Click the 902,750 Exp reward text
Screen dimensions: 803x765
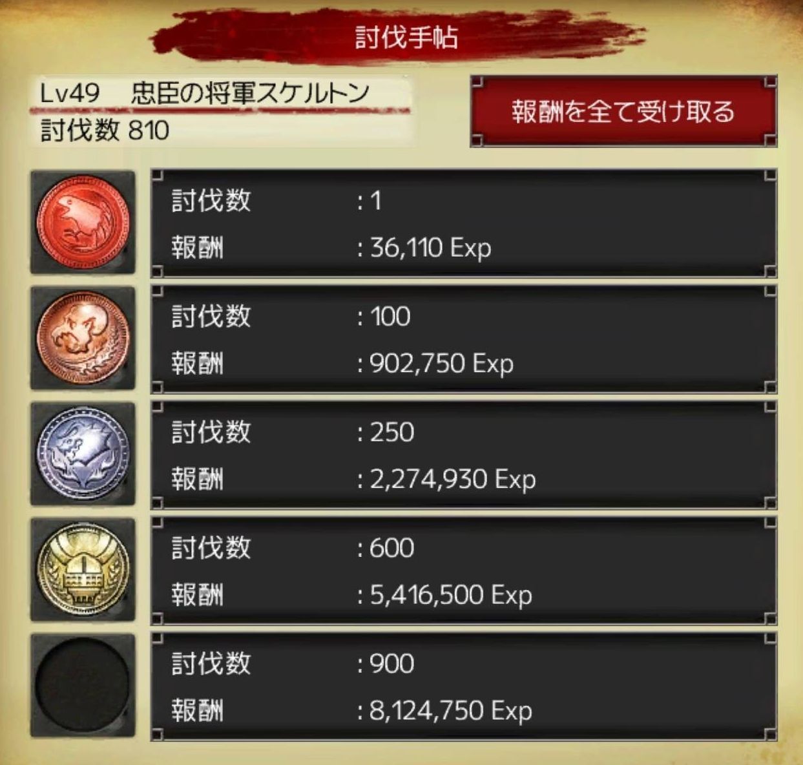441,364
